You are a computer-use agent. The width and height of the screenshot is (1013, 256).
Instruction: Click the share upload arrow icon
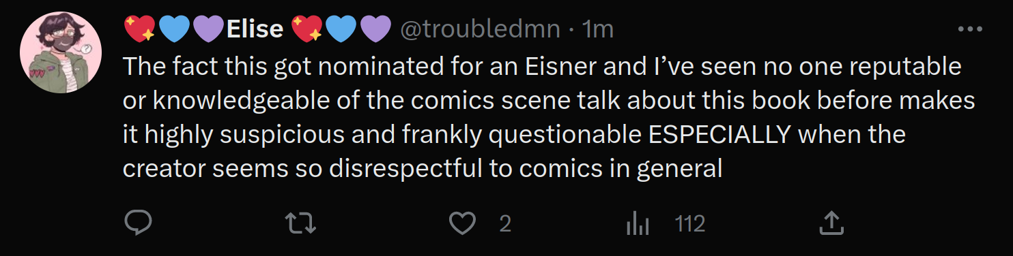tap(831, 223)
